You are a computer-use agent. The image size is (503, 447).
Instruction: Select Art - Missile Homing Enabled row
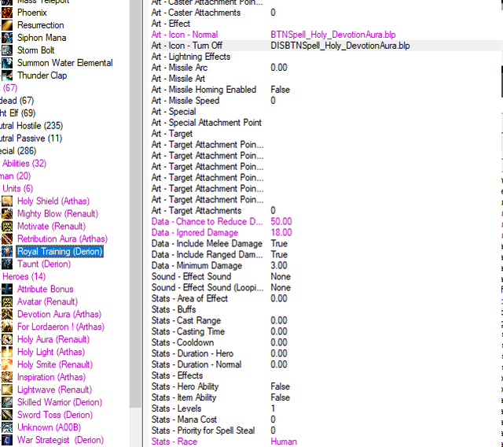pos(326,90)
